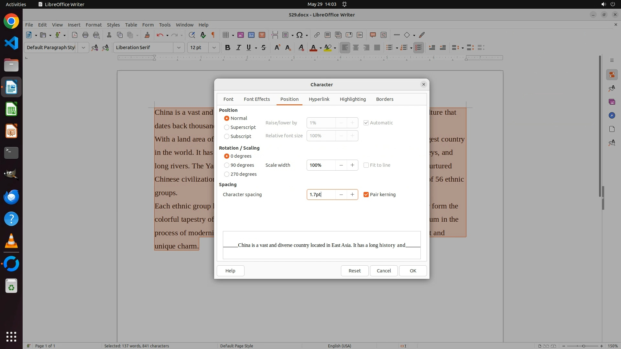
Task: Enable the Fit to line checkbox
Action: click(x=366, y=165)
